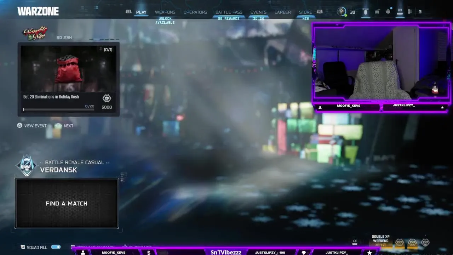
Task: Click the star icon in bottom bar
Action: coord(369,253)
